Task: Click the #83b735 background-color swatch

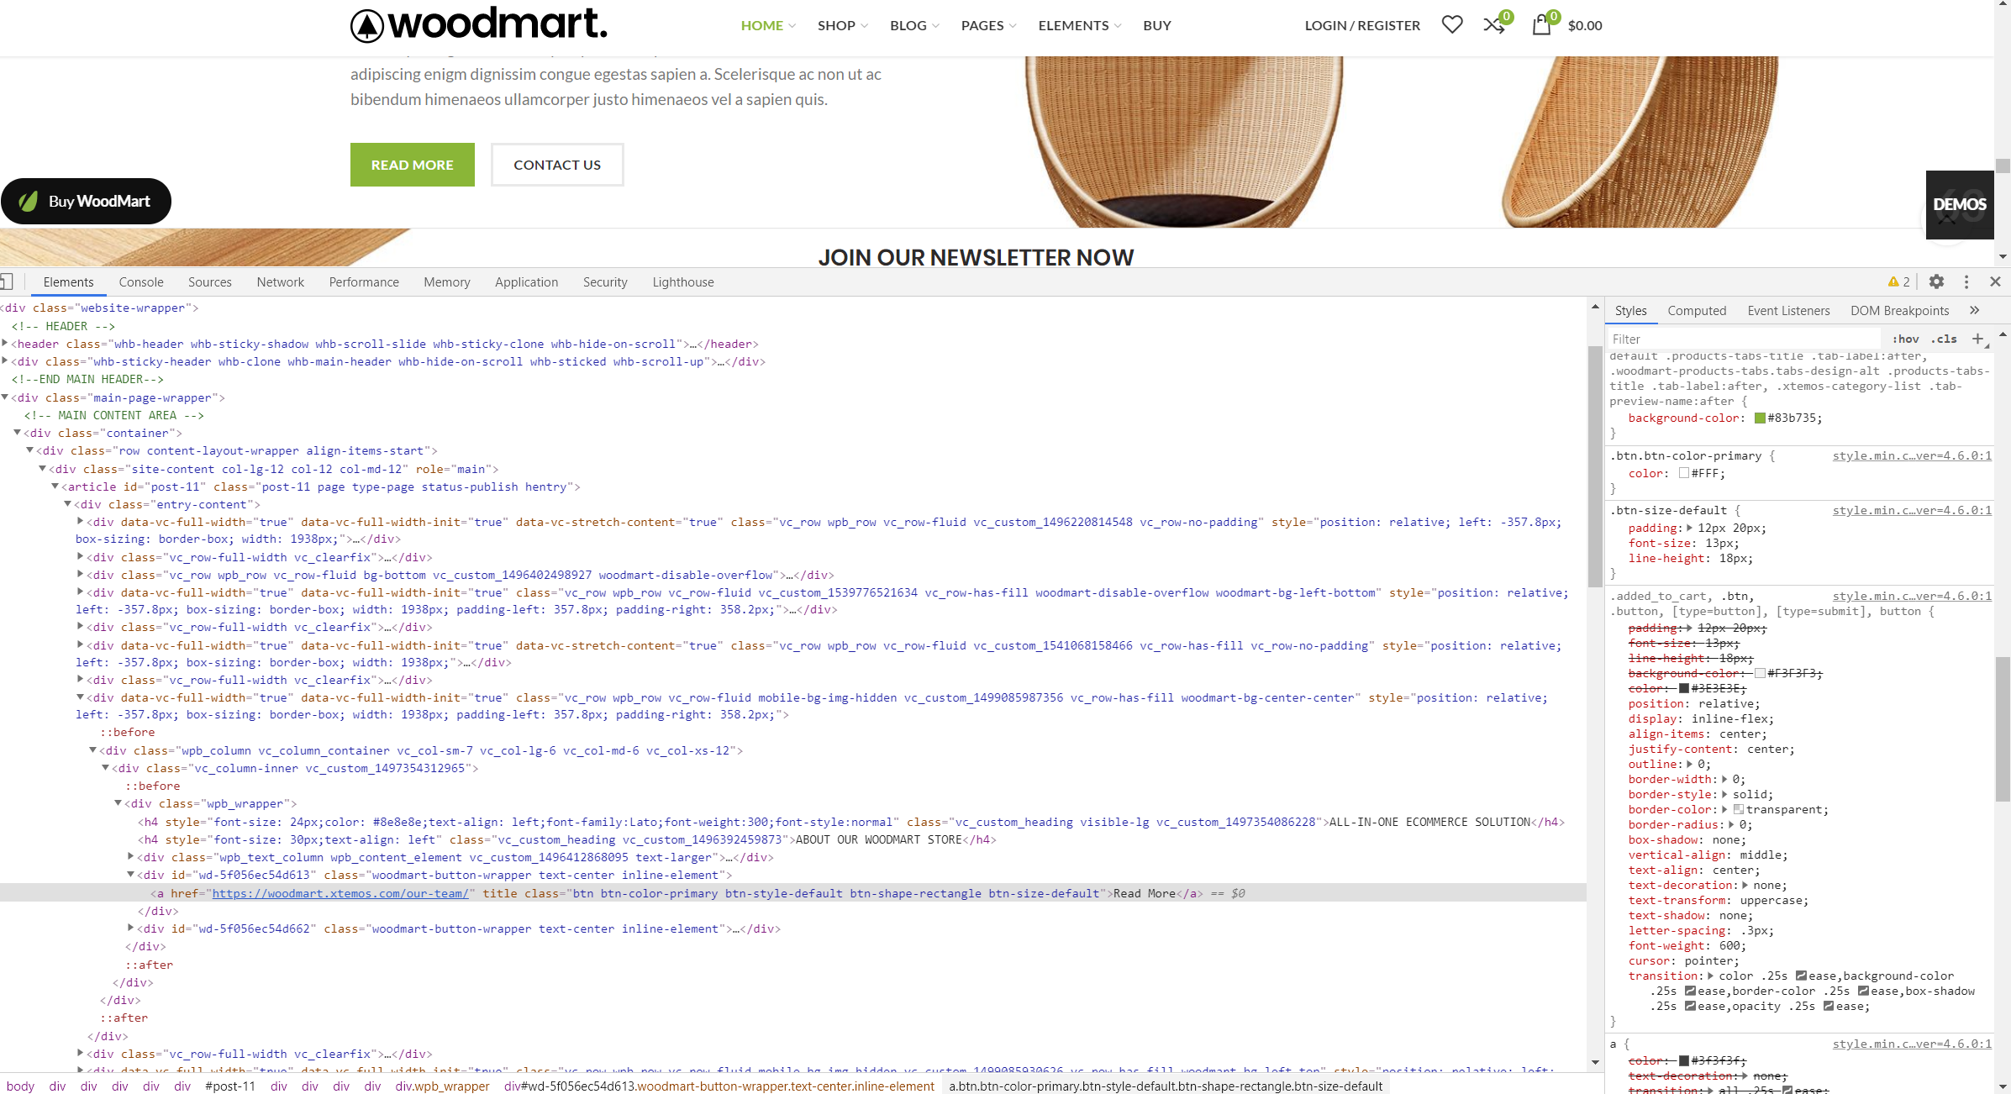Action: (1760, 418)
